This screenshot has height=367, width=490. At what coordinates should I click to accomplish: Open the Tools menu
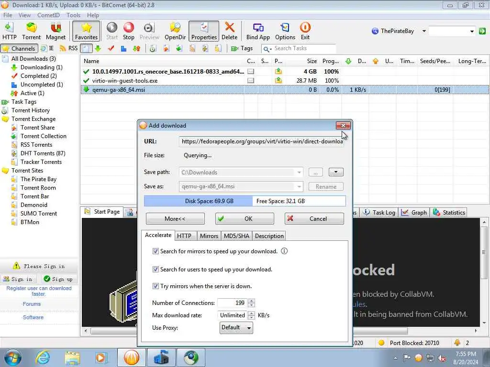(73, 15)
